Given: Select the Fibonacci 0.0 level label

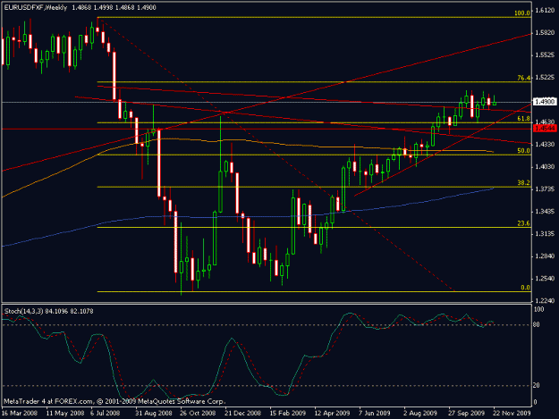Looking at the screenshot, I should coord(525,288).
